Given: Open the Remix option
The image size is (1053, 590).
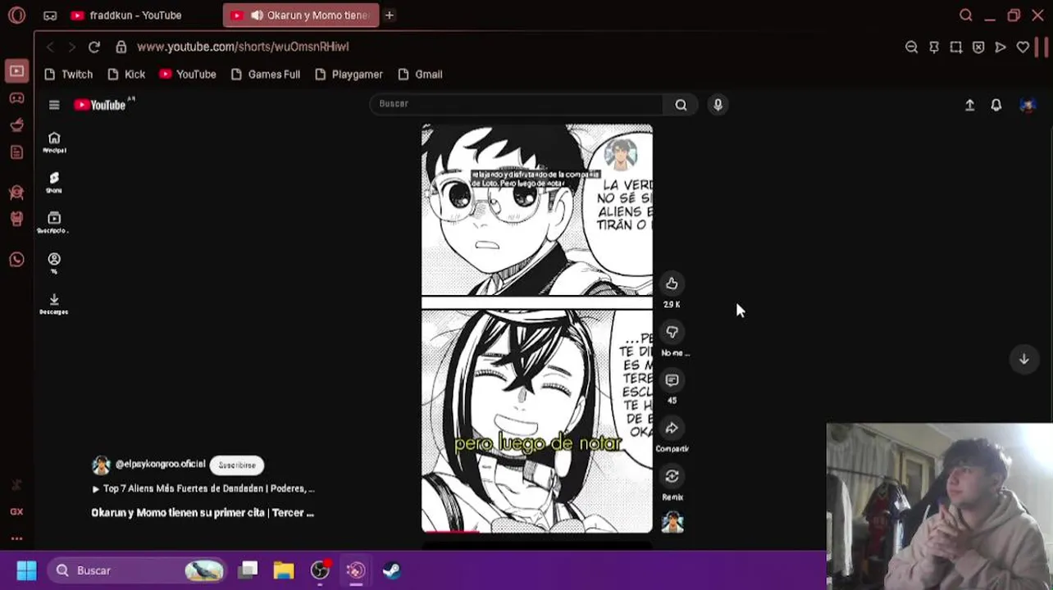Looking at the screenshot, I should (x=672, y=476).
